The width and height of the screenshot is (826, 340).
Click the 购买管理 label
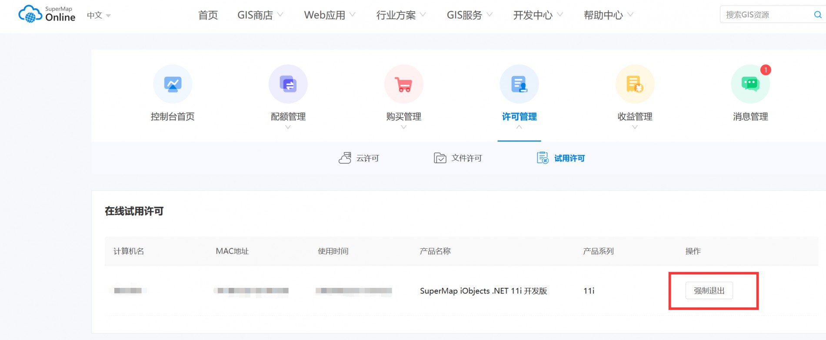(404, 116)
